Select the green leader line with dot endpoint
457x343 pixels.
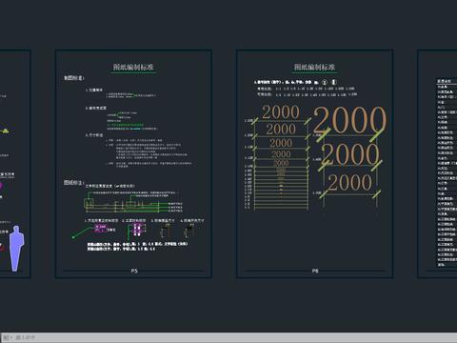tap(83, 232)
